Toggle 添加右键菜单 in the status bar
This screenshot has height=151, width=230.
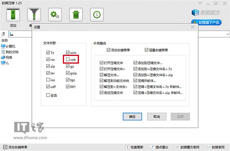(x=5, y=147)
